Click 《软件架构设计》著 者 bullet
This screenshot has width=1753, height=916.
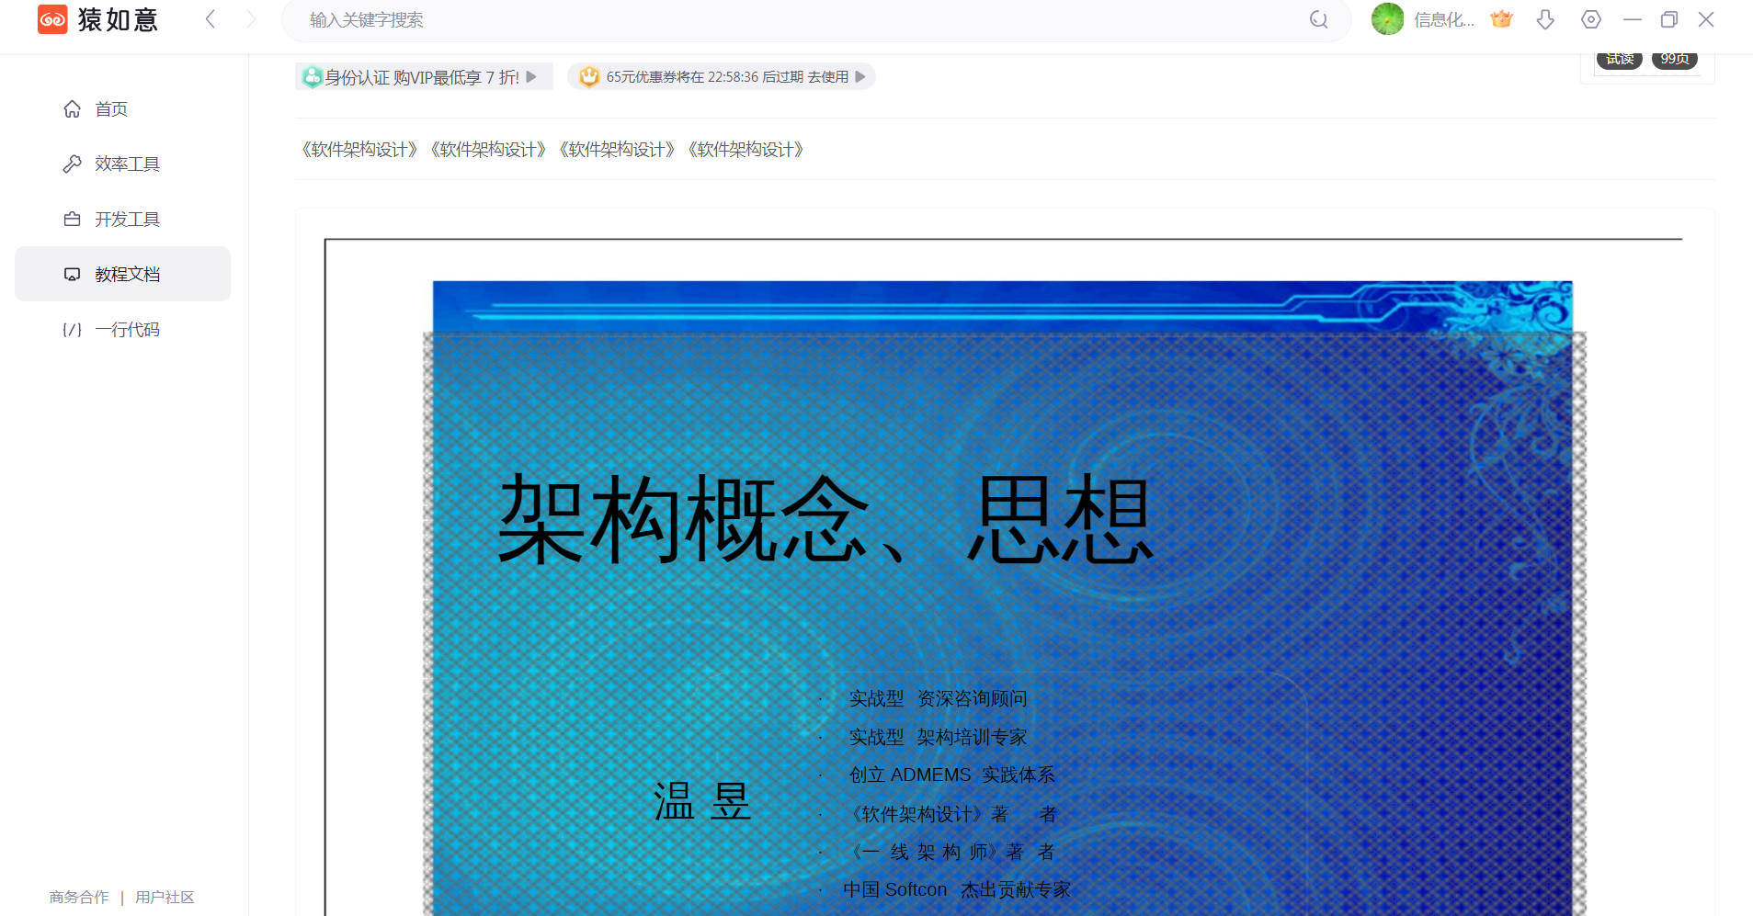[952, 814]
